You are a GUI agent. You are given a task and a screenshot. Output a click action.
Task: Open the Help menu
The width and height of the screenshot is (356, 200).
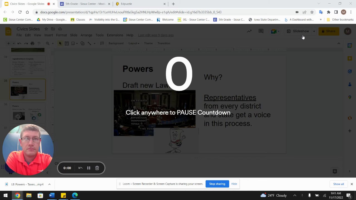(130, 35)
